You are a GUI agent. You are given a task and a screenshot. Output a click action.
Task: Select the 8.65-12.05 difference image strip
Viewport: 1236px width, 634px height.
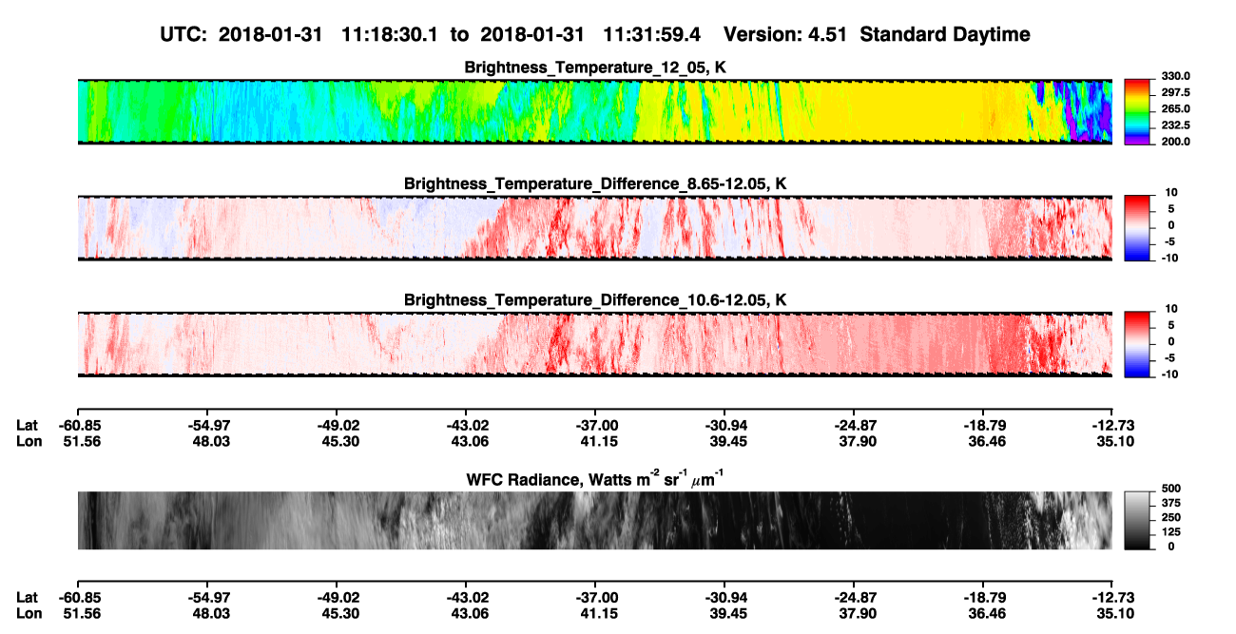[594, 228]
